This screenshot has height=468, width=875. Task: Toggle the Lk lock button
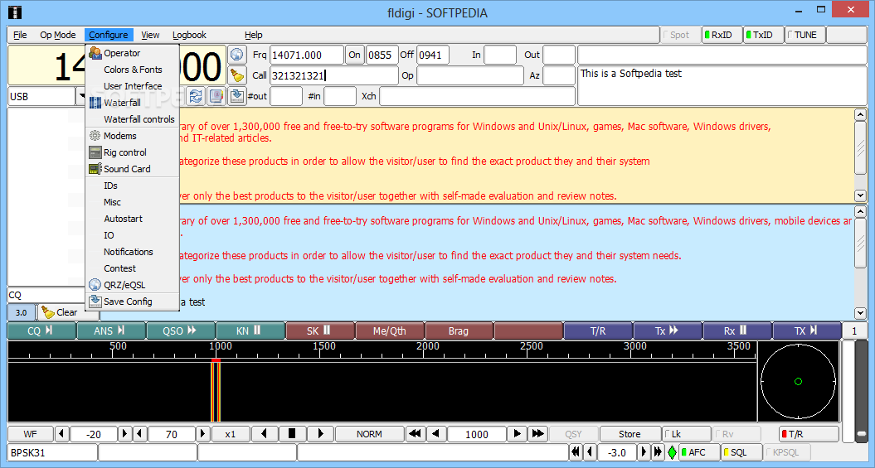tap(686, 434)
